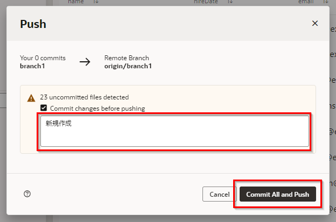Image resolution: width=336 pixels, height=222 pixels.
Task: Close the Push dialog with the X
Action: click(x=315, y=23)
